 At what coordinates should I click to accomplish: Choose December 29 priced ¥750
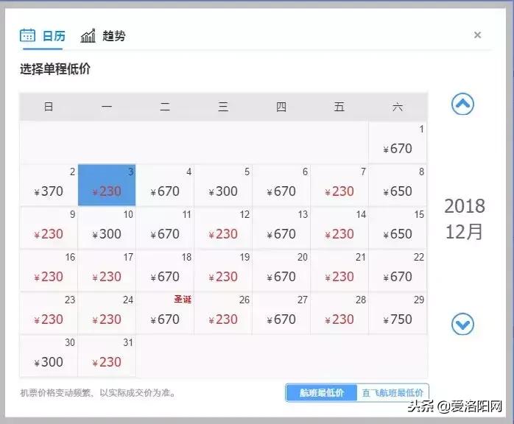point(398,313)
